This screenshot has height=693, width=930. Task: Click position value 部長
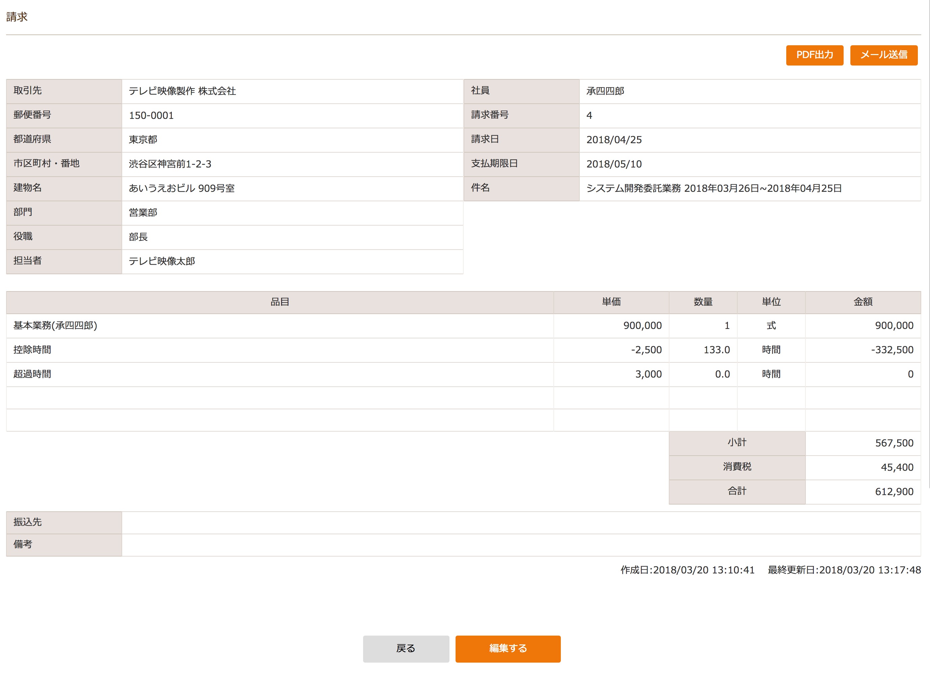pyautogui.click(x=138, y=237)
